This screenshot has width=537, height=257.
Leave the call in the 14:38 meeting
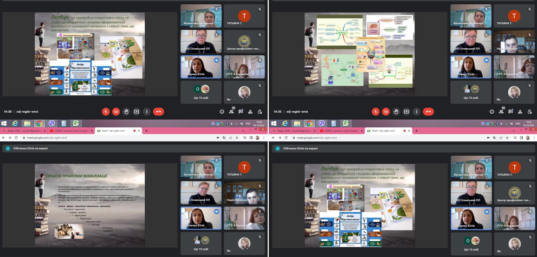coord(159,112)
